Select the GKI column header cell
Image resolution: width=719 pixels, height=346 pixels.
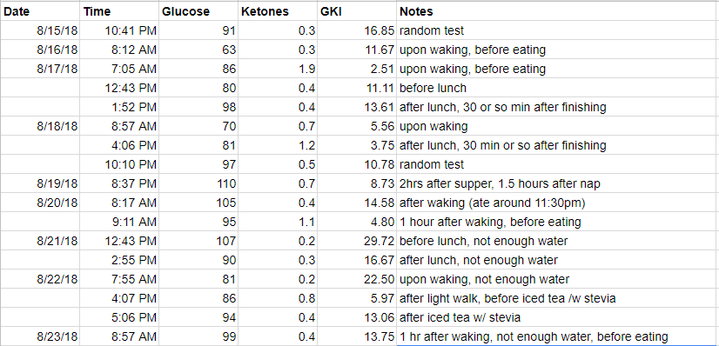[x=357, y=11]
